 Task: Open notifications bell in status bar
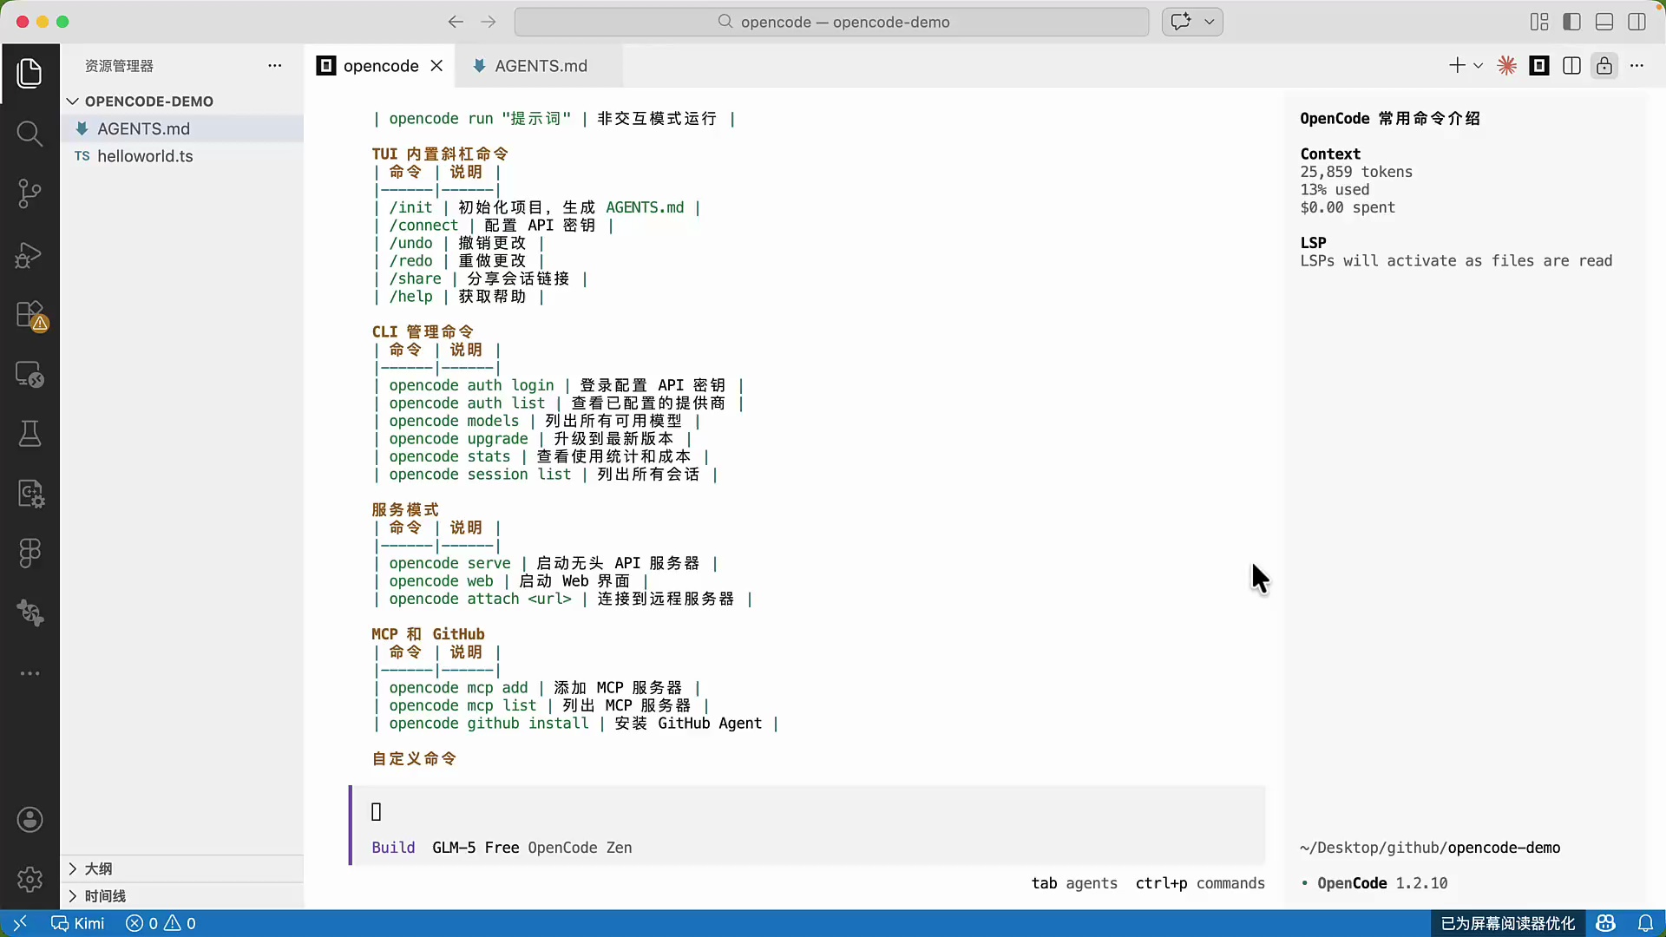click(x=1645, y=923)
